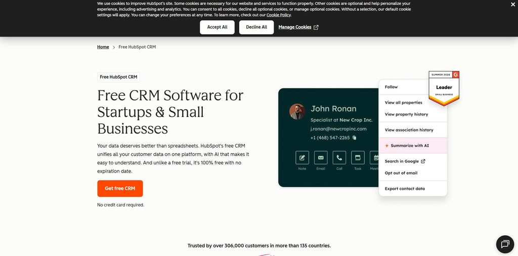The height and width of the screenshot is (256, 518).
Task: Click the Task icon on contact card
Action: [x=358, y=157]
